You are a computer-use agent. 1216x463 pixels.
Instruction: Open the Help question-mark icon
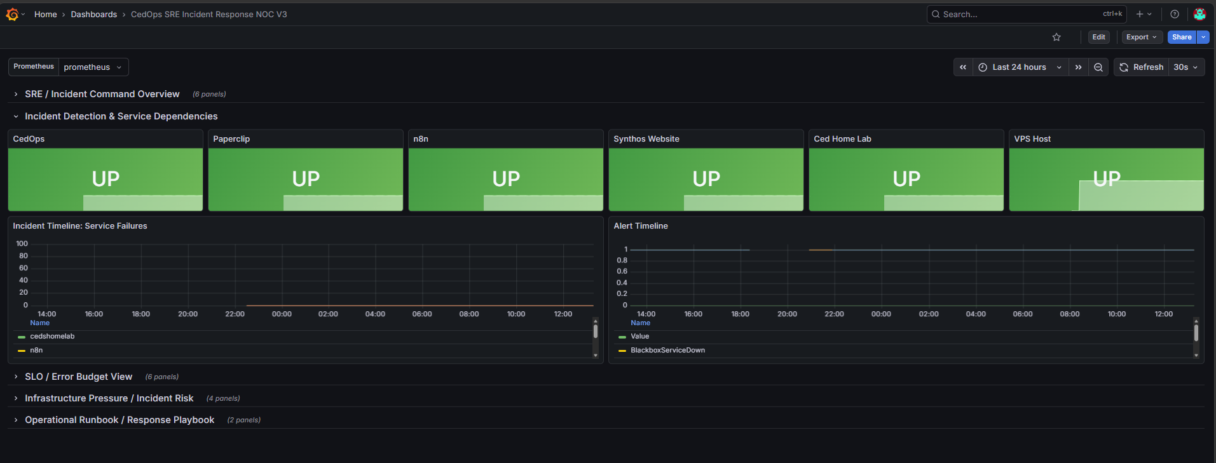(1175, 14)
